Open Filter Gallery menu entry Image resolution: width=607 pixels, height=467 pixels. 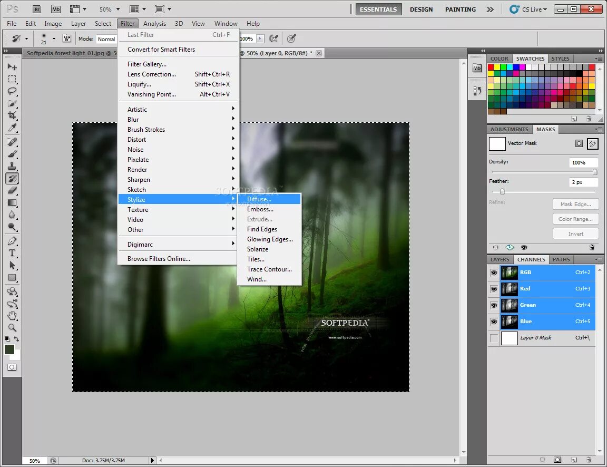click(178, 64)
